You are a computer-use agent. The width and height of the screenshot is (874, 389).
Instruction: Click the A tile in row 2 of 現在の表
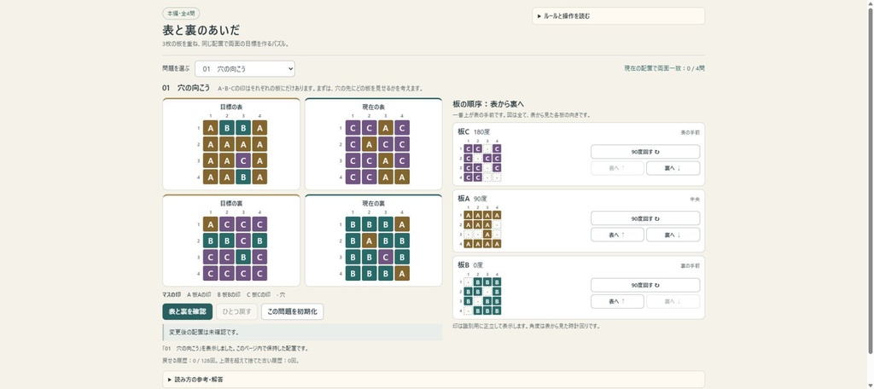(x=369, y=144)
